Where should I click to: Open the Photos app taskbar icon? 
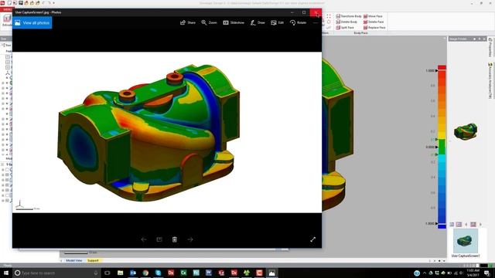271,273
